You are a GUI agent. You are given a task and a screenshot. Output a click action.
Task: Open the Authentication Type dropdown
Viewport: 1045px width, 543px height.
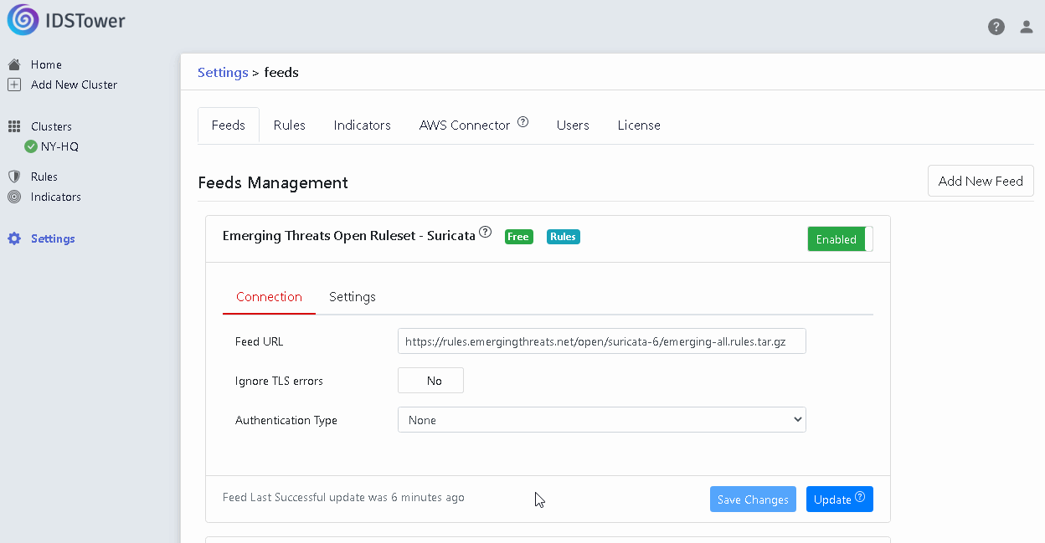[602, 420]
